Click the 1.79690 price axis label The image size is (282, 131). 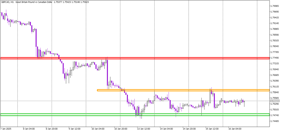click(275, 12)
